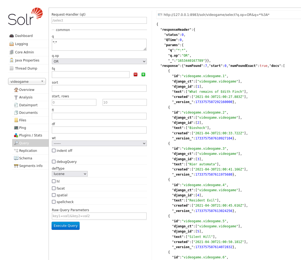Open the Java Properties menu item

pos(27,60)
